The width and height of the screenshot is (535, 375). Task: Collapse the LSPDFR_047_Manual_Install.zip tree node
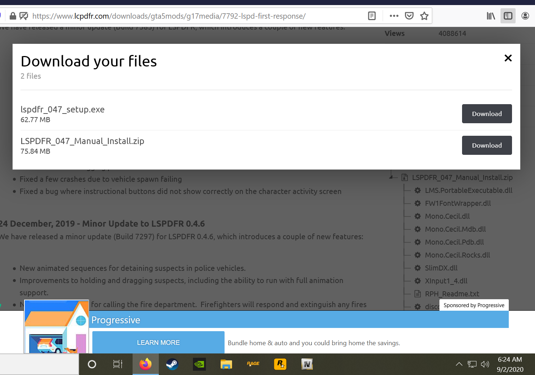391,177
